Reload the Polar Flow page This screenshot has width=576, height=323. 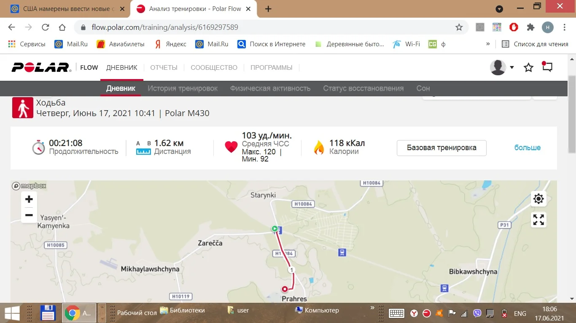tap(45, 27)
